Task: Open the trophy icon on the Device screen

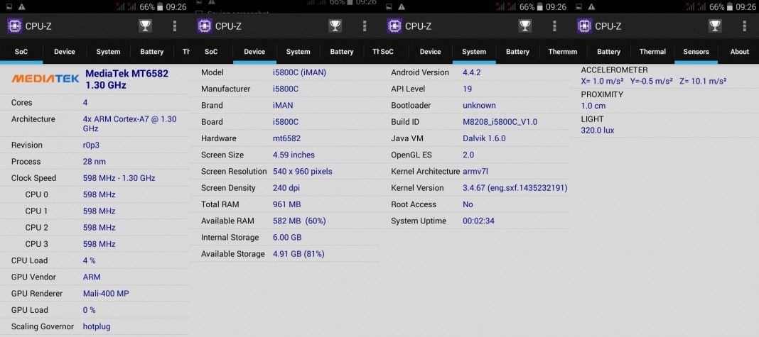Action: 335,26
